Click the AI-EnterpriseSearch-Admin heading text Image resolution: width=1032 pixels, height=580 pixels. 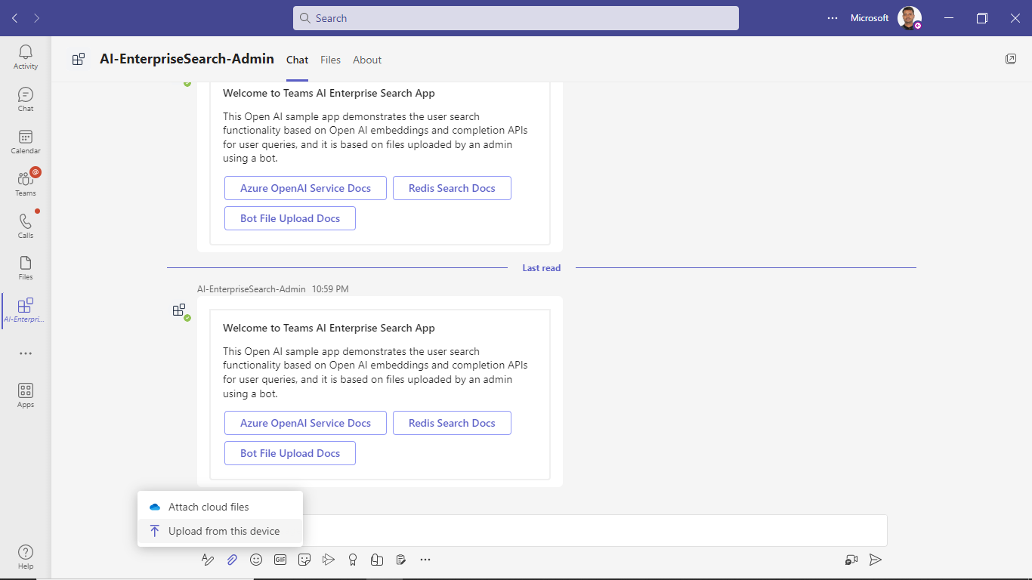tap(187, 59)
